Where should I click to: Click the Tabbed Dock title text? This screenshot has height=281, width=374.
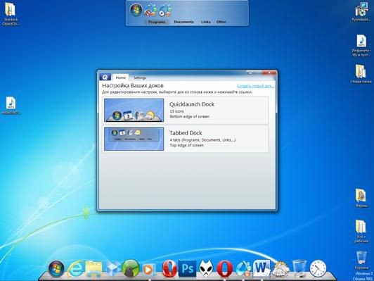tap(186, 133)
